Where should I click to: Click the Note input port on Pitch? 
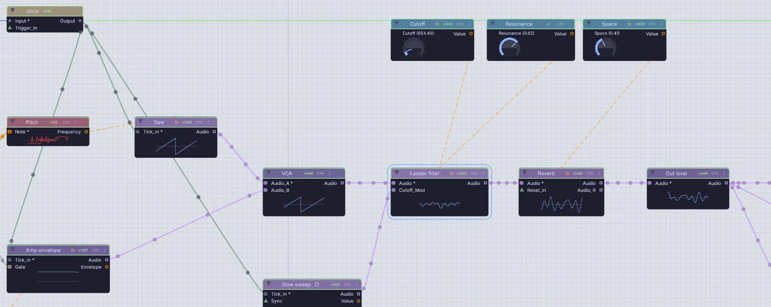tap(10, 132)
